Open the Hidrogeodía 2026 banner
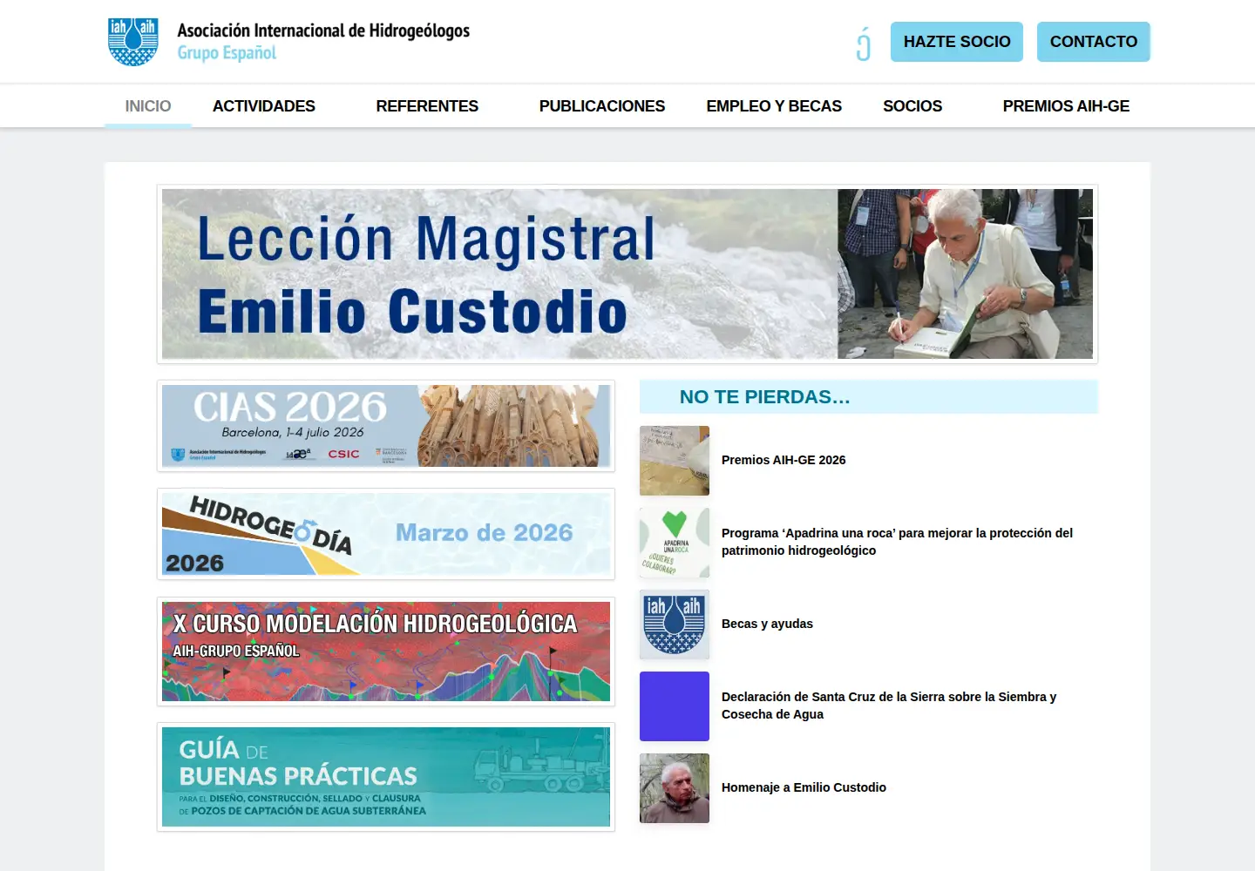The width and height of the screenshot is (1255, 871). (386, 534)
